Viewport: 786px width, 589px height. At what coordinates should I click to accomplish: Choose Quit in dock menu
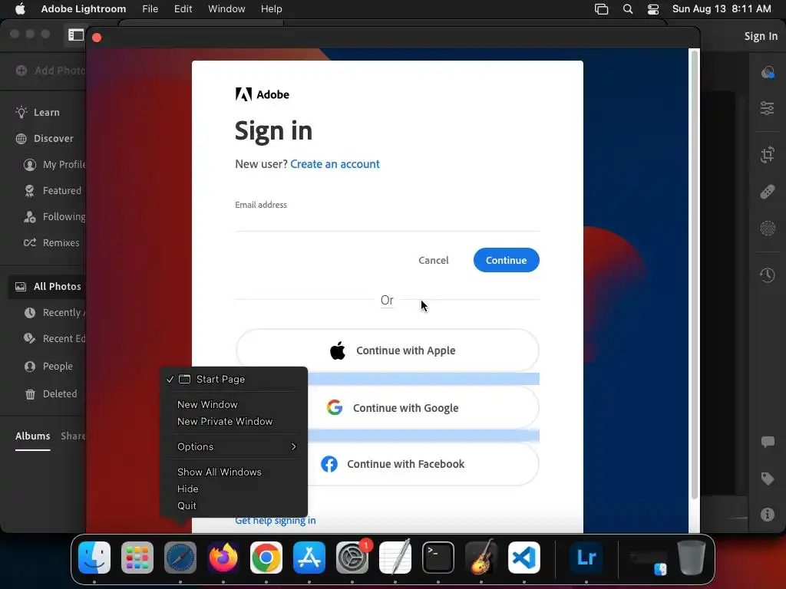tap(187, 506)
